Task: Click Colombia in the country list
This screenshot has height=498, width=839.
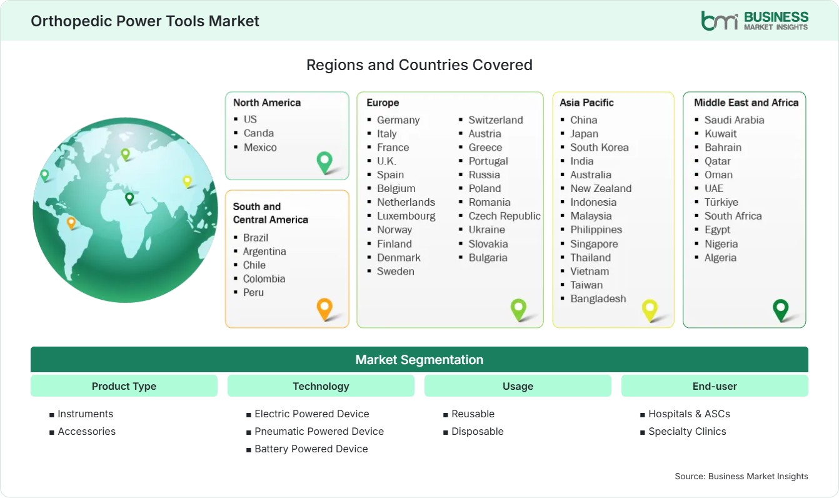Action: 264,279
